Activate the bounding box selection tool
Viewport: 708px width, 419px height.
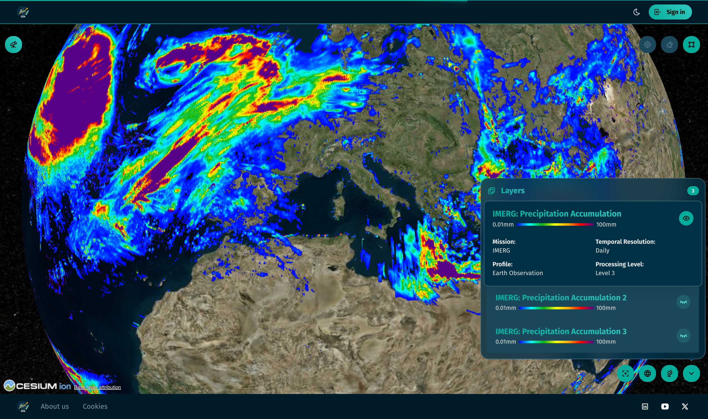click(x=691, y=45)
